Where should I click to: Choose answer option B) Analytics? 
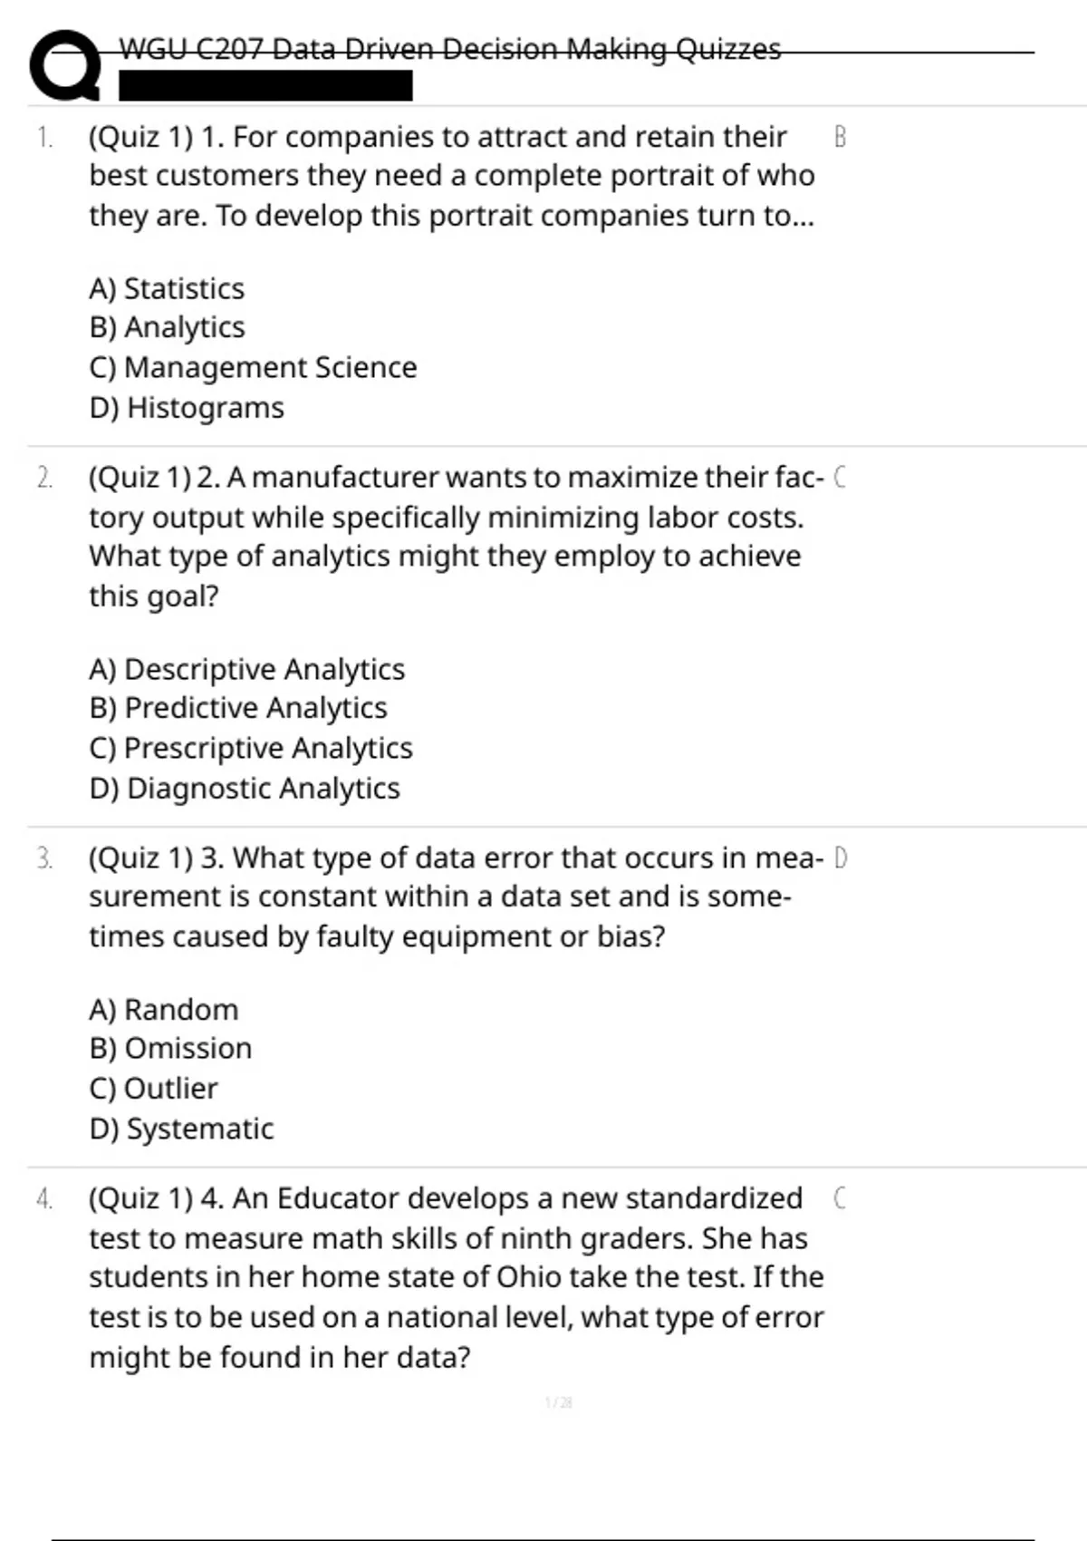pyautogui.click(x=168, y=327)
